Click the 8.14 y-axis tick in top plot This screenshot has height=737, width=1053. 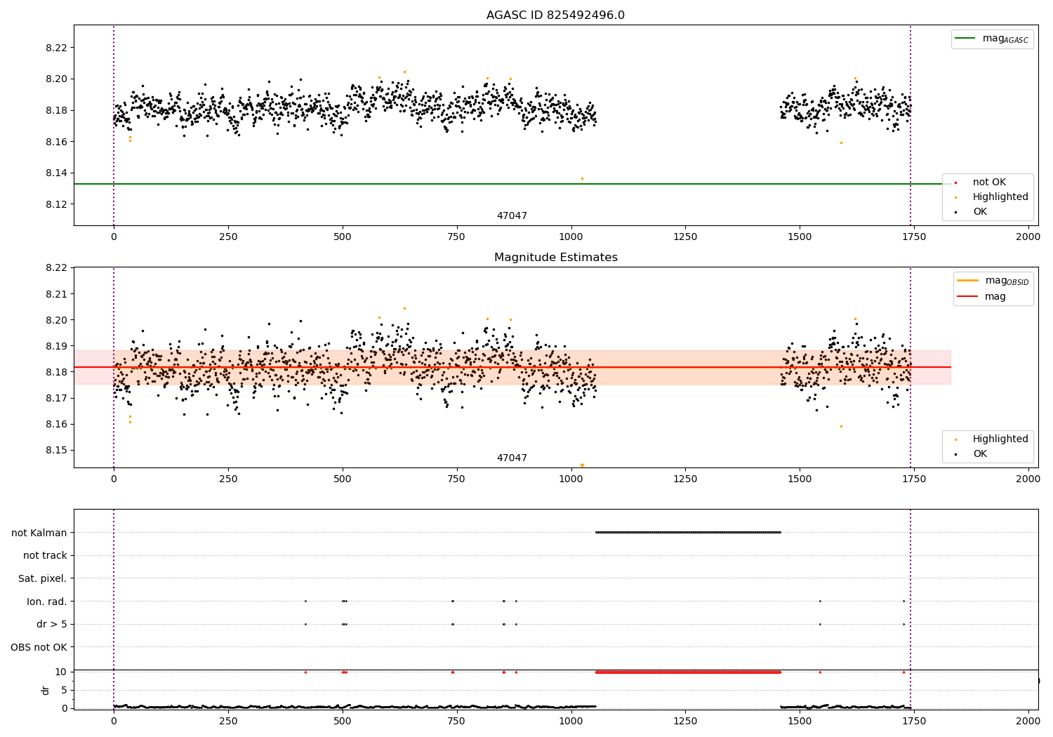pyautogui.click(x=56, y=173)
